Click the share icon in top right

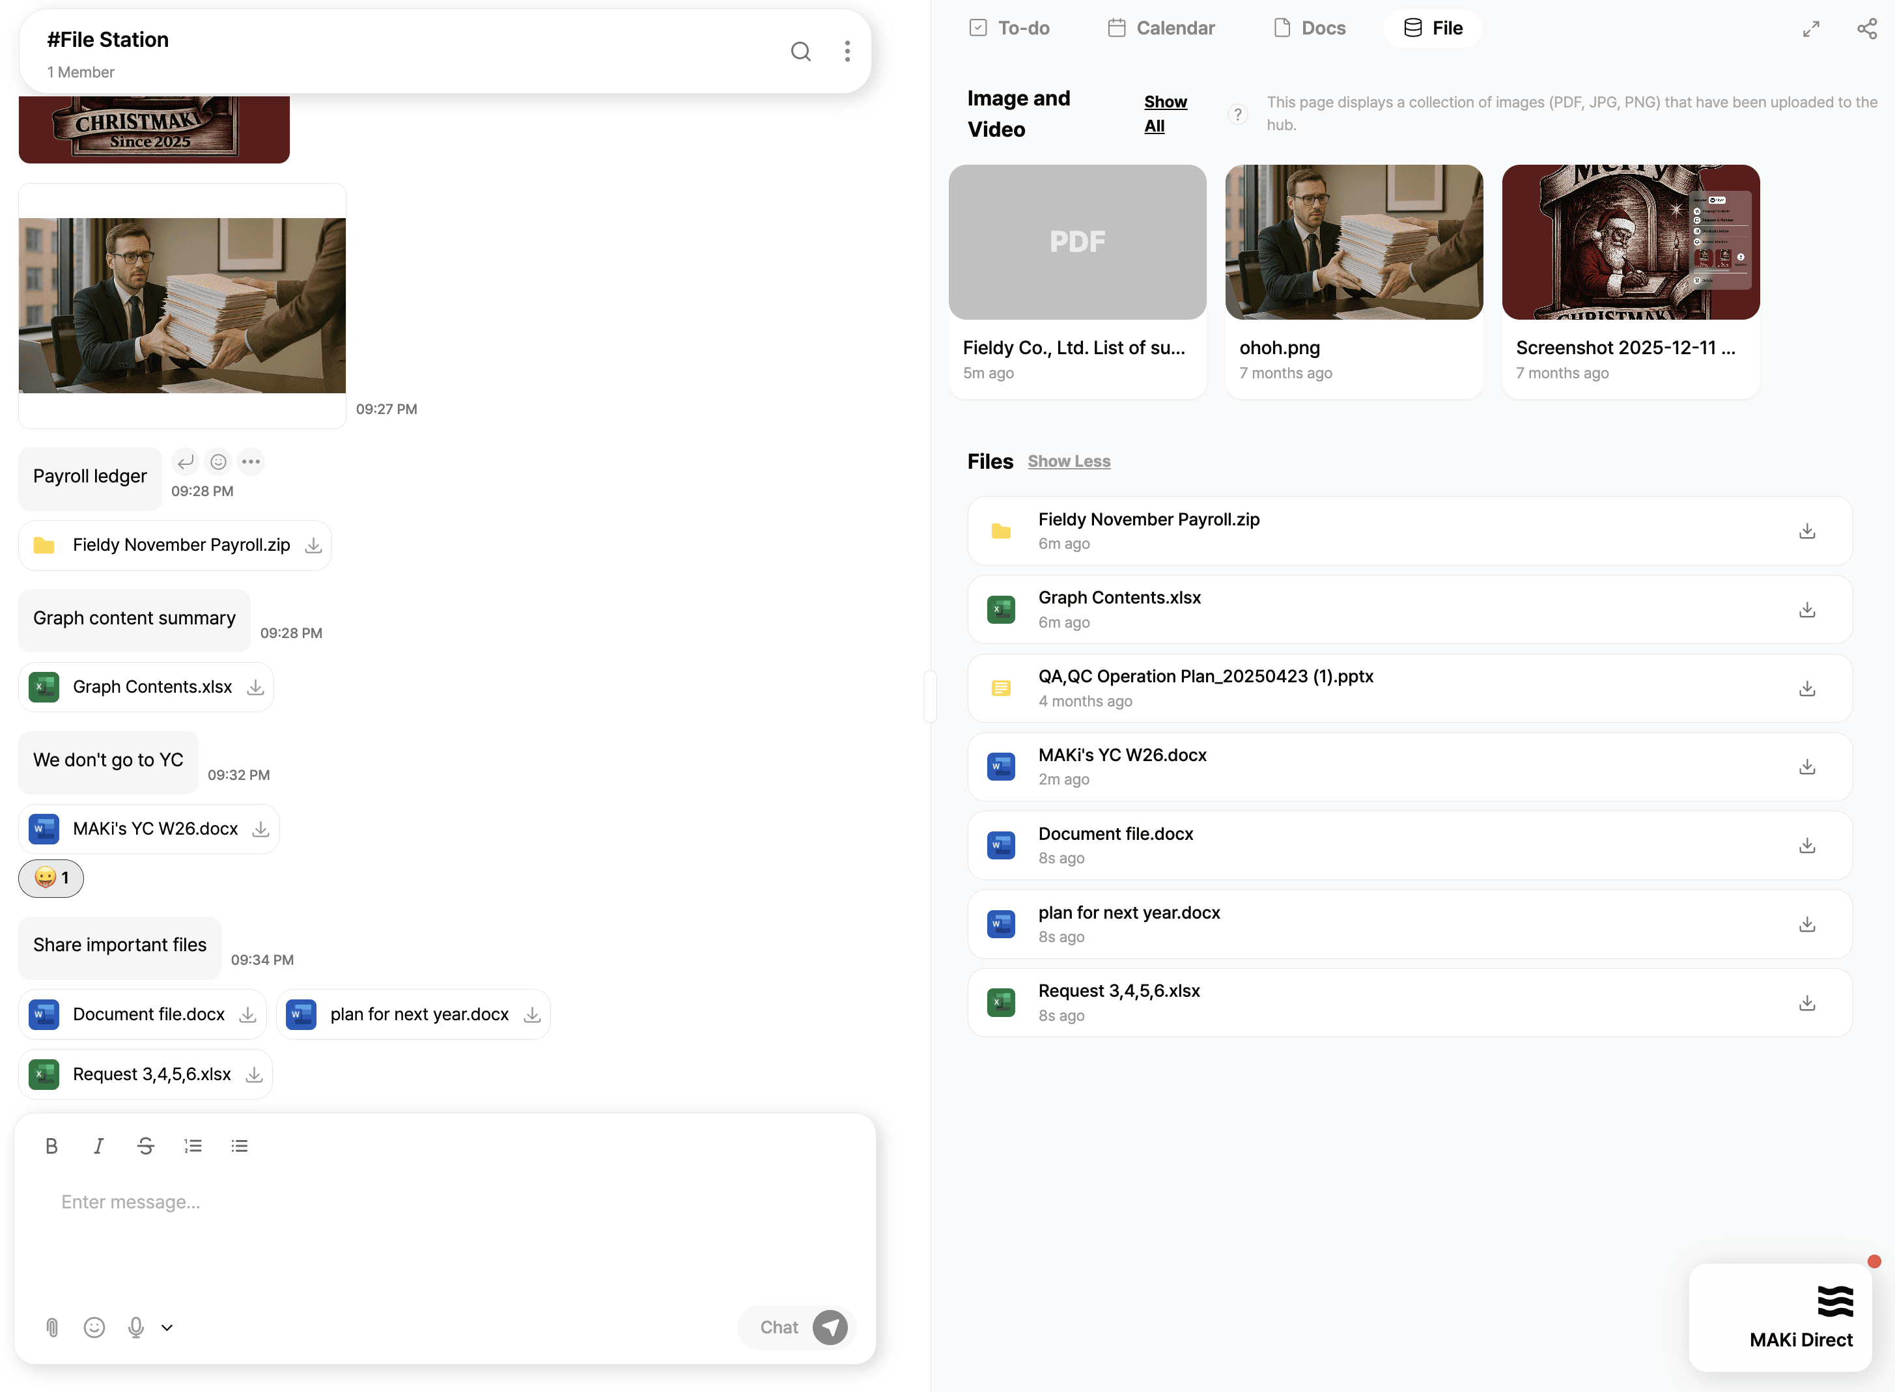tap(1866, 29)
